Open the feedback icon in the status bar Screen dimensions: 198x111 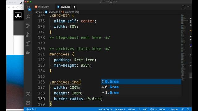pyautogui.click(x=183, y=109)
